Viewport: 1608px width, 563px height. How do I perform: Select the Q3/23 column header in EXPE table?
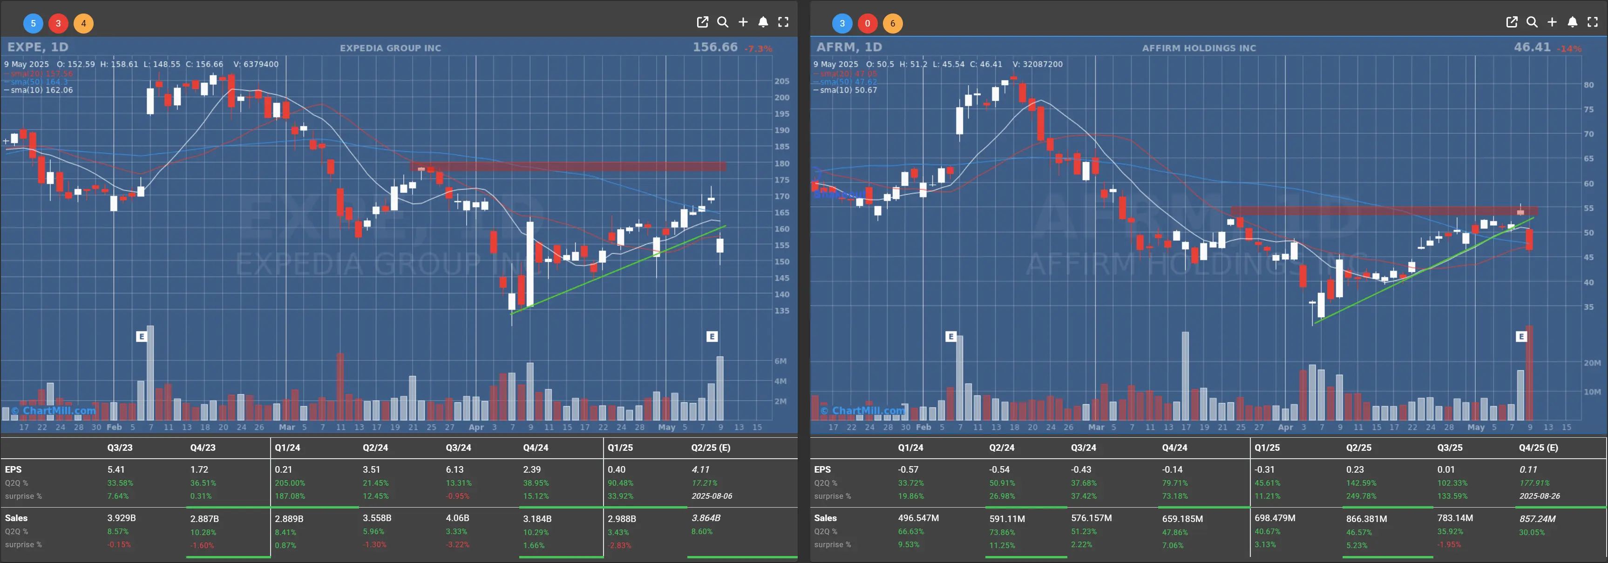coord(120,448)
